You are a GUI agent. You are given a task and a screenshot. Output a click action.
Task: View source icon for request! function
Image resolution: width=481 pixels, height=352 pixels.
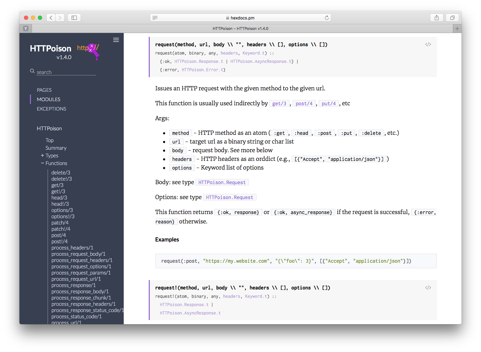point(428,288)
